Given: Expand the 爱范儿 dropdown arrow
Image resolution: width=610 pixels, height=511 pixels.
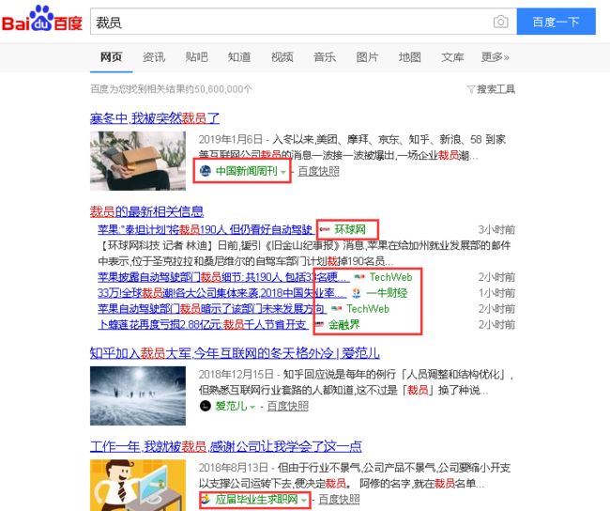Looking at the screenshot, I should tap(252, 407).
